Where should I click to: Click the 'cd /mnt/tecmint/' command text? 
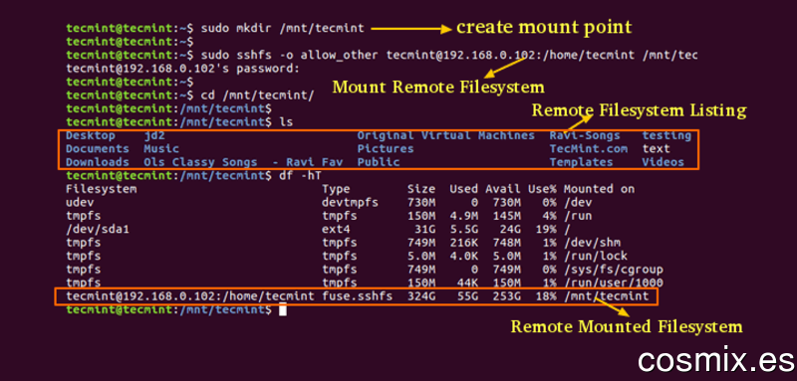[x=258, y=95]
